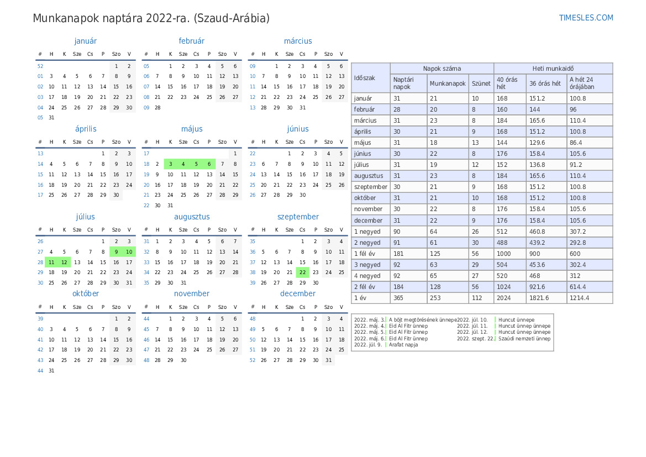Click 'Arafat napja' in the holiday legend
Screen dimensions: 646x457
403,345
